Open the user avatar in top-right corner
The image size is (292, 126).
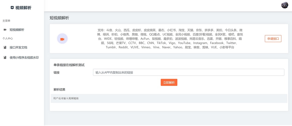[285, 5]
